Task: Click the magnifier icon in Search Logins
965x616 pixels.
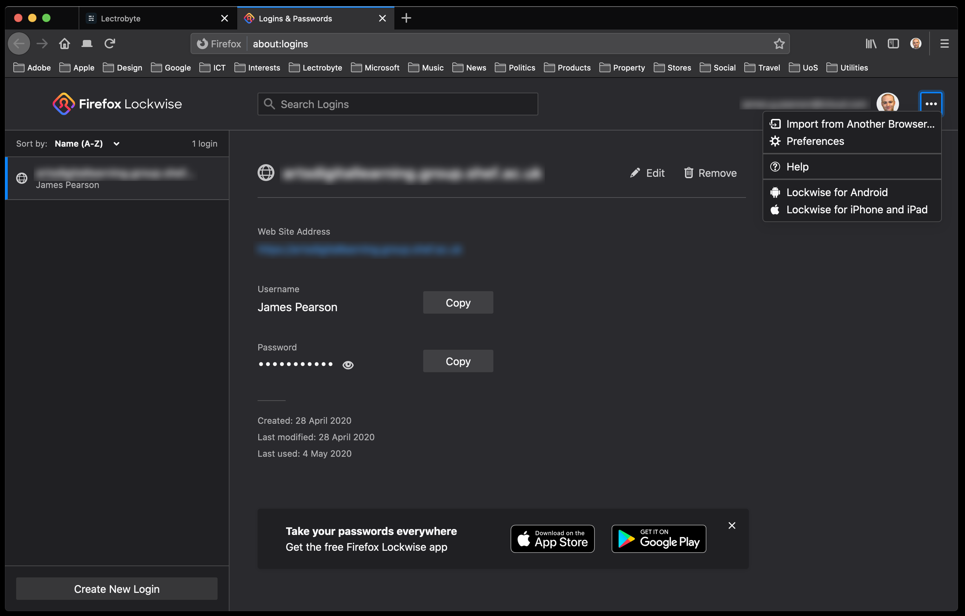Action: click(x=269, y=104)
